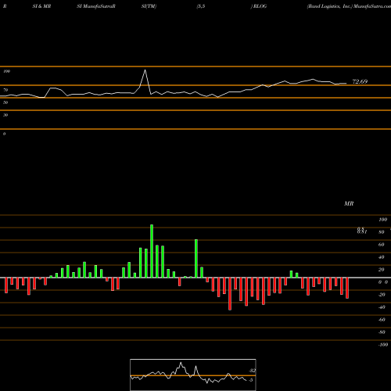This screenshot has height=391, width=391.
Task: Click the -20 label on the MR axis
Action: [382, 295]
